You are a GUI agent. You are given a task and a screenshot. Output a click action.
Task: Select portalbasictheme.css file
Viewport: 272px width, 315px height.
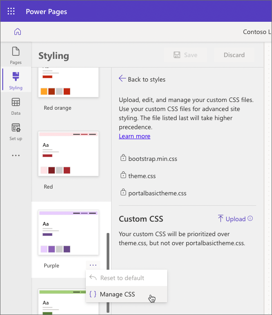pyautogui.click(x=157, y=193)
